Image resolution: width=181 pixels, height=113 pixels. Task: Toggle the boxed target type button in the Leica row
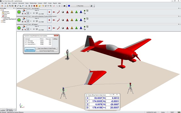pos(28,21)
